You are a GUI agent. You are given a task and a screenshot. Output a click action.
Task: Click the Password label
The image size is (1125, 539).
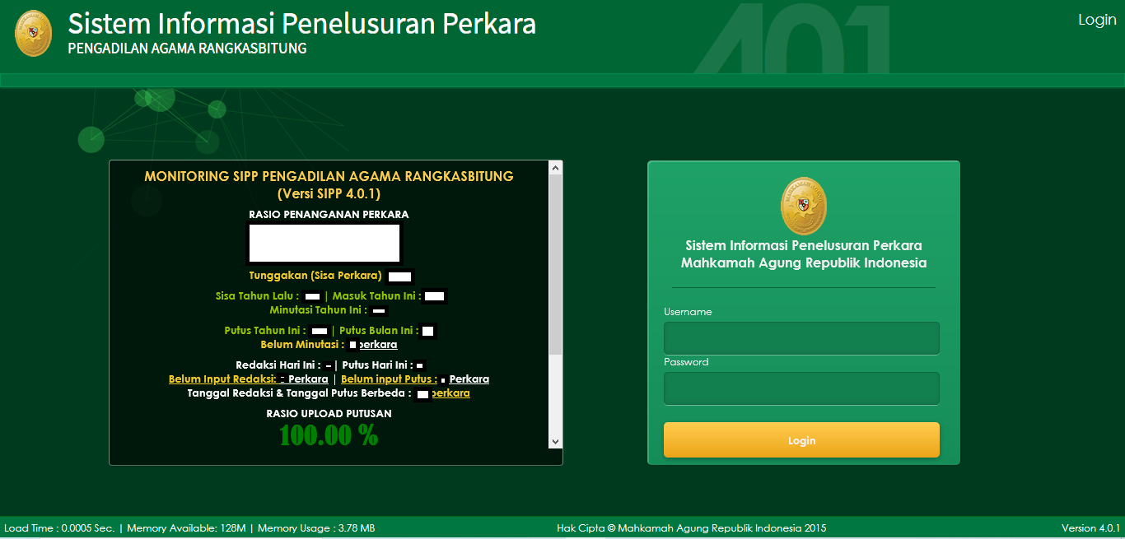coord(686,362)
